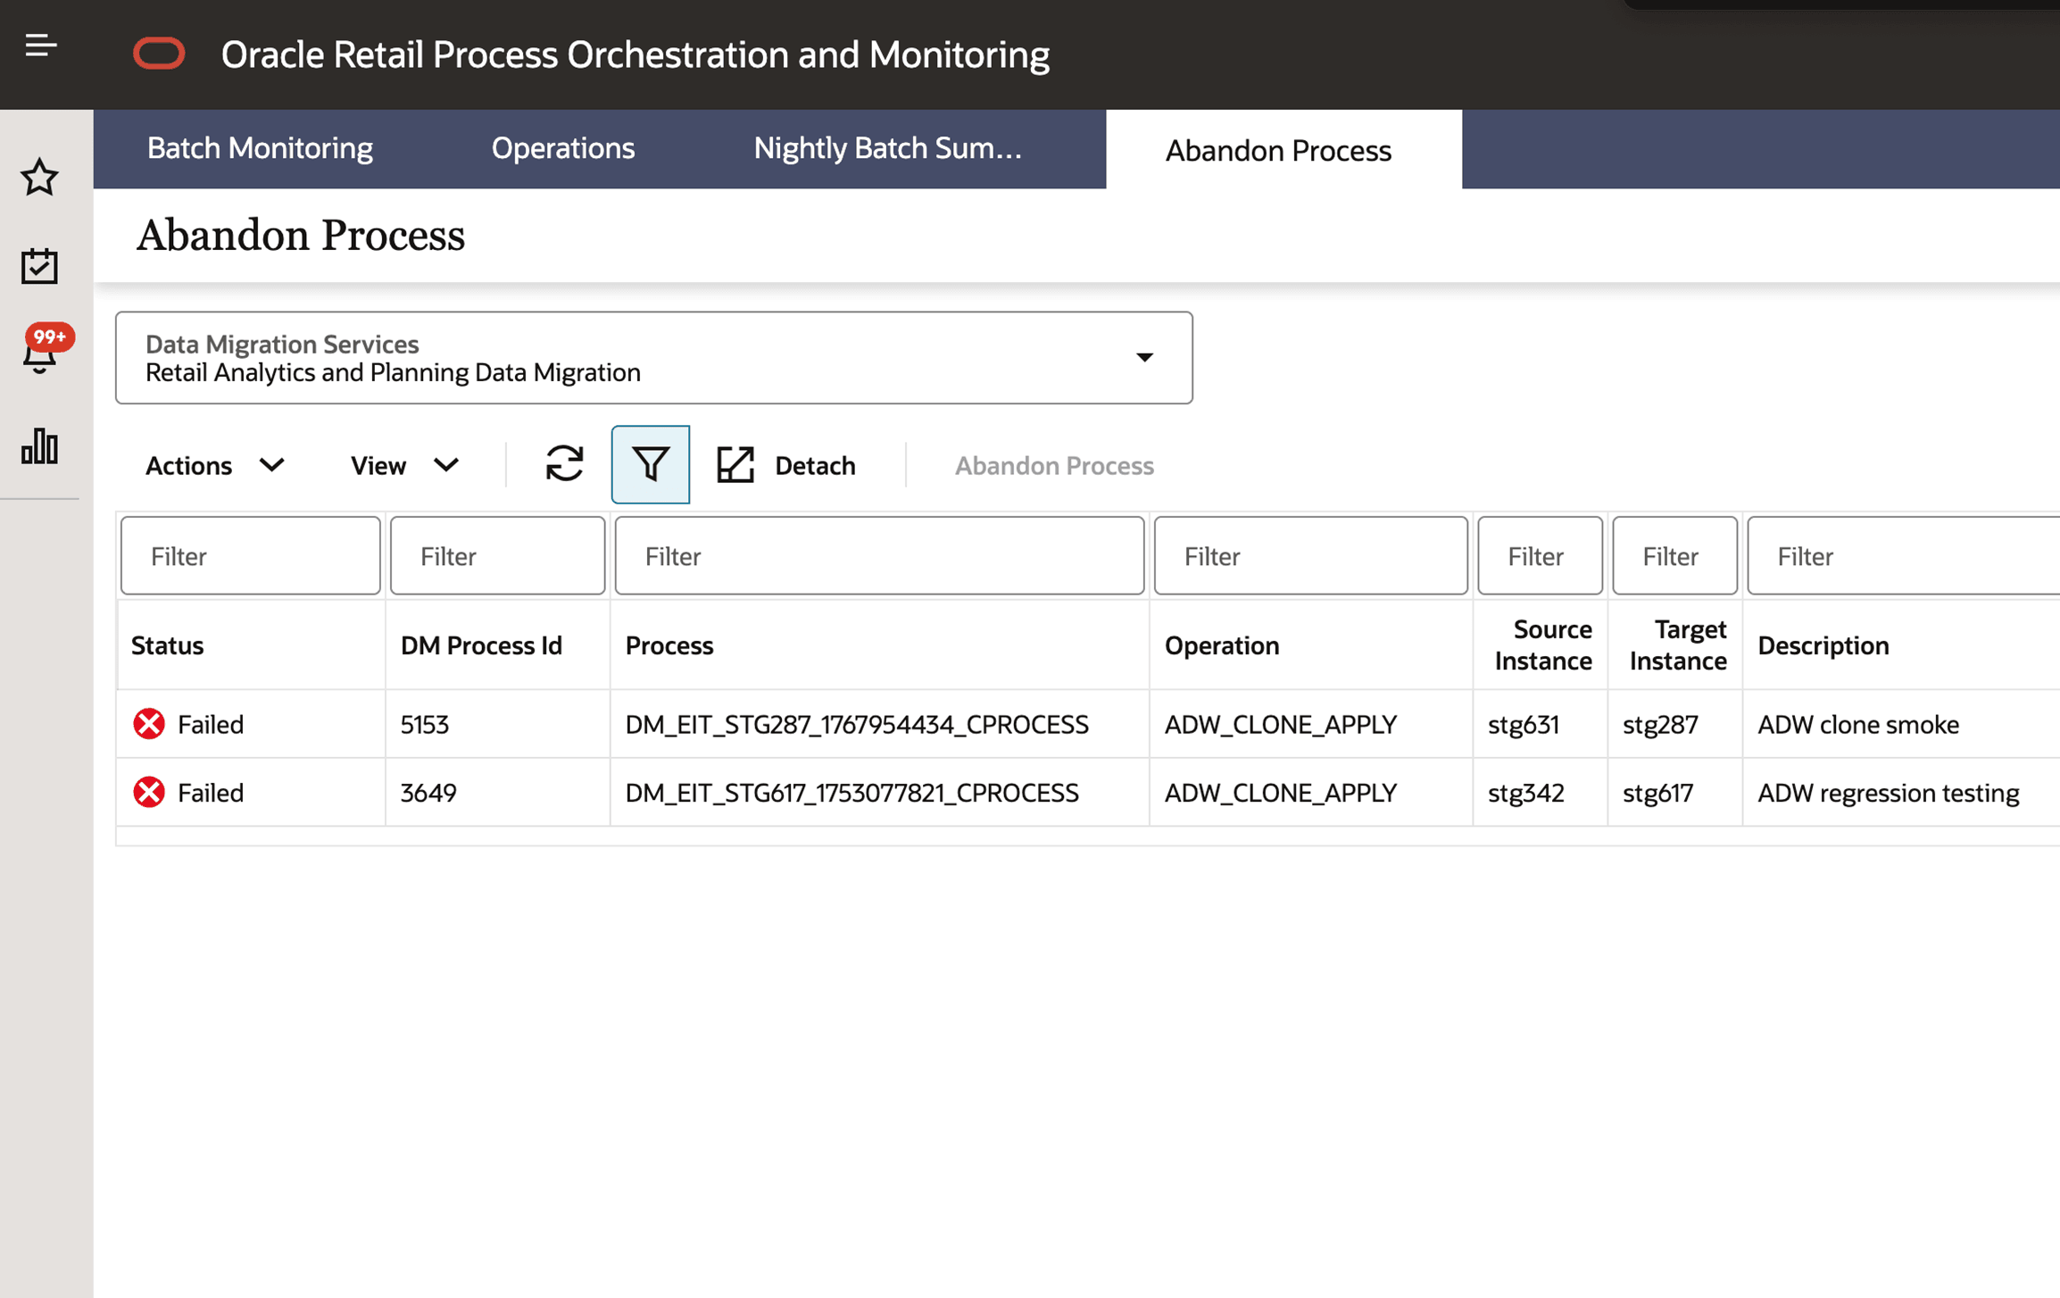This screenshot has width=2060, height=1298.
Task: Refresh the process table
Action: point(565,464)
